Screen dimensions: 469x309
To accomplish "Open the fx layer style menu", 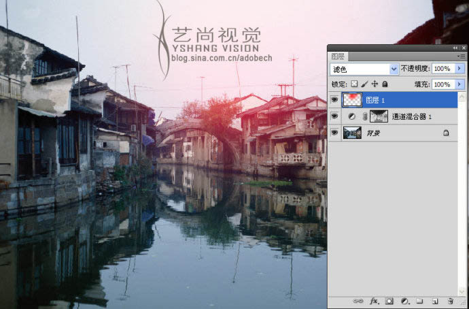I will pos(374,301).
